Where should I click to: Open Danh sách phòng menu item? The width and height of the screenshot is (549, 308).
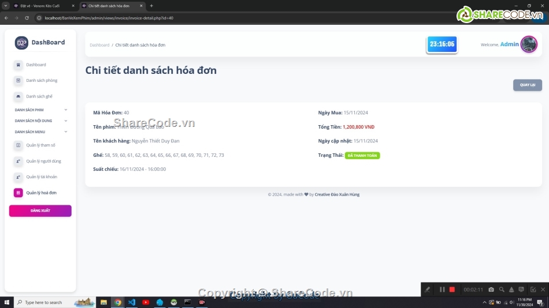pyautogui.click(x=42, y=80)
